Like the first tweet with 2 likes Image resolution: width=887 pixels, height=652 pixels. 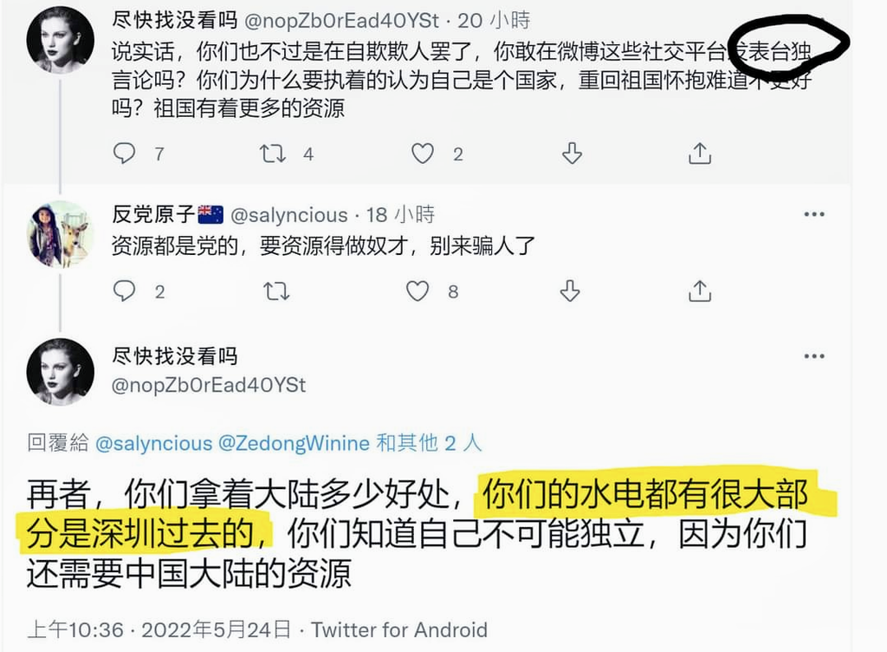423,153
